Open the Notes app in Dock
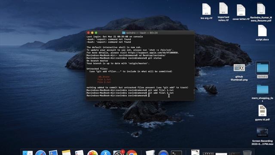Image resolution: width=275 pixels, height=155 pixels. coord(66,152)
